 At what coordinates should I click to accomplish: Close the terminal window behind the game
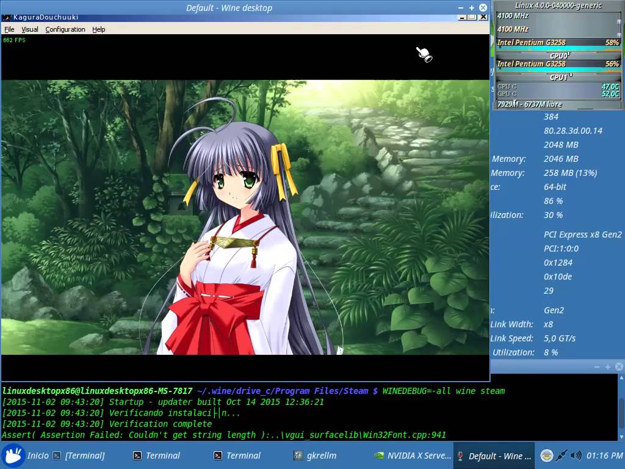[619, 366]
